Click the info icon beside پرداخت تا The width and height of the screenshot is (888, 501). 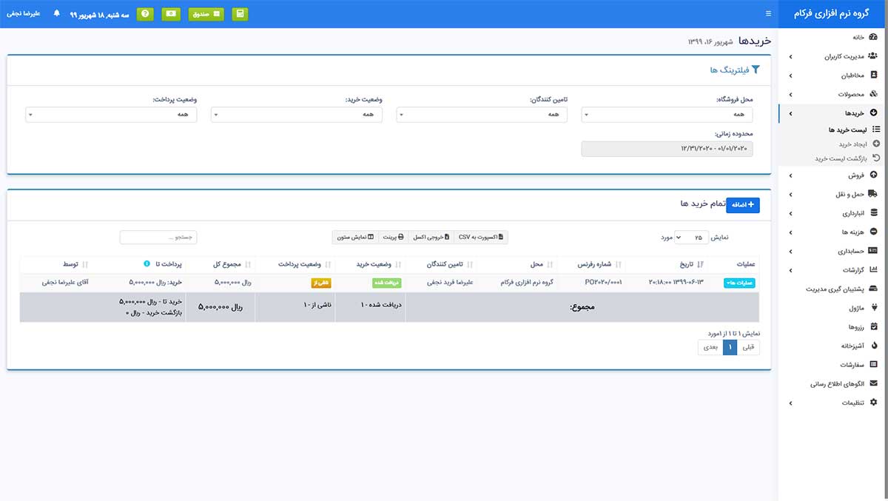147,263
